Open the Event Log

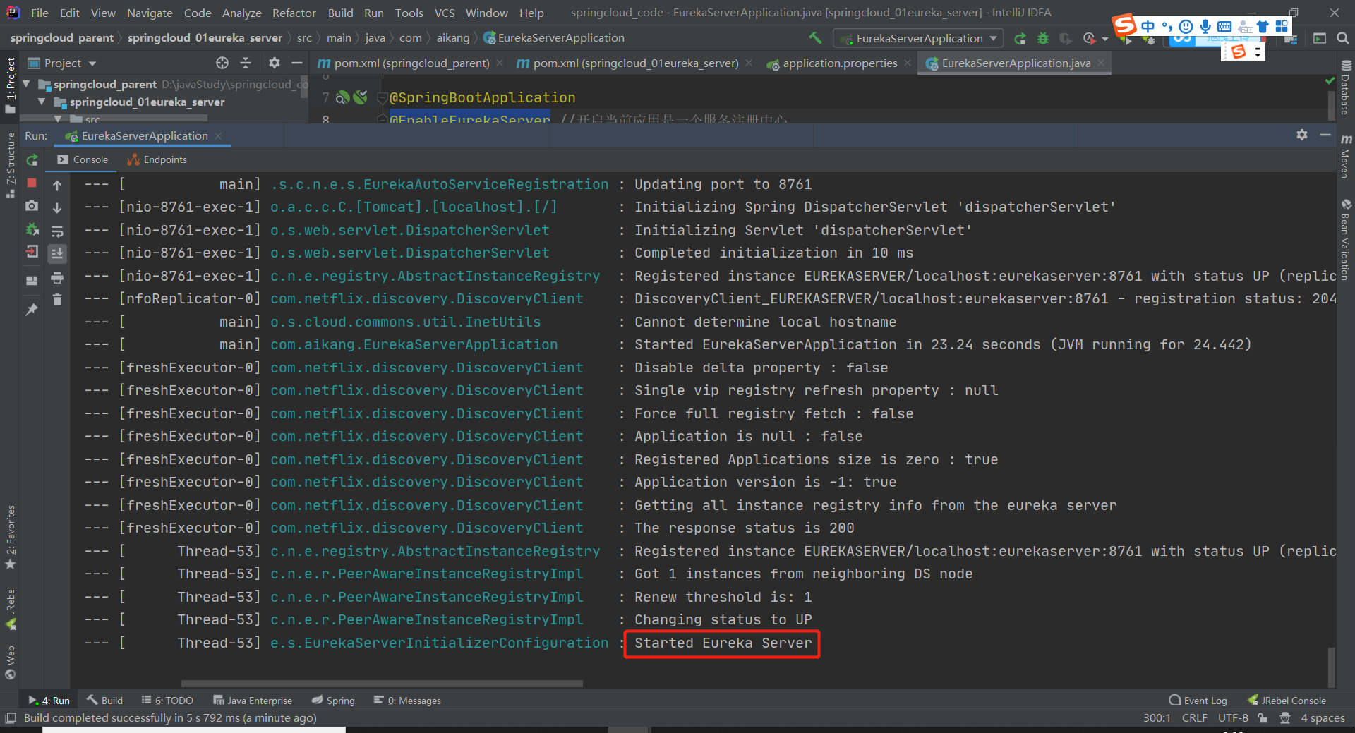pos(1198,701)
